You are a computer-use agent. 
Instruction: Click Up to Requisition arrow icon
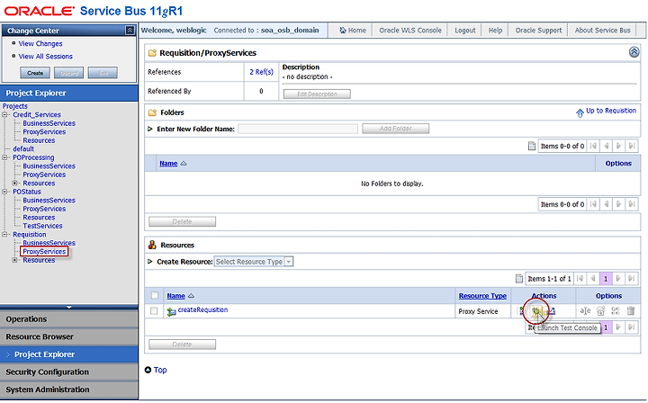(x=580, y=112)
